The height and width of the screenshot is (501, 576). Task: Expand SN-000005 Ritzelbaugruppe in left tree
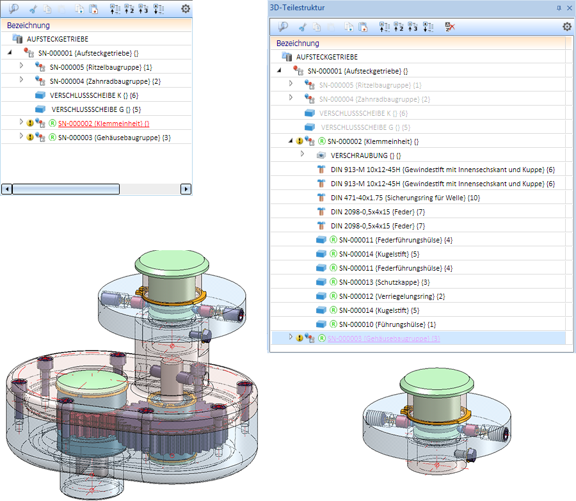21,66
